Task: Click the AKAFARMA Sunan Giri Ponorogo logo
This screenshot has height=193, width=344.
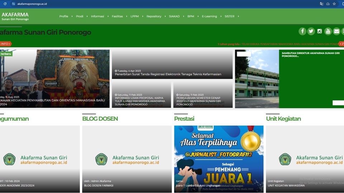Action: pos(15,16)
